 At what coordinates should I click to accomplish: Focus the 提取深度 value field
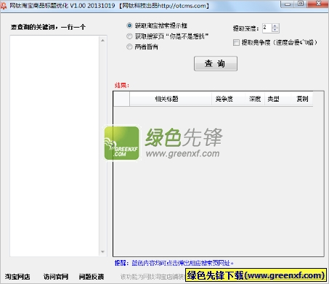point(267,28)
